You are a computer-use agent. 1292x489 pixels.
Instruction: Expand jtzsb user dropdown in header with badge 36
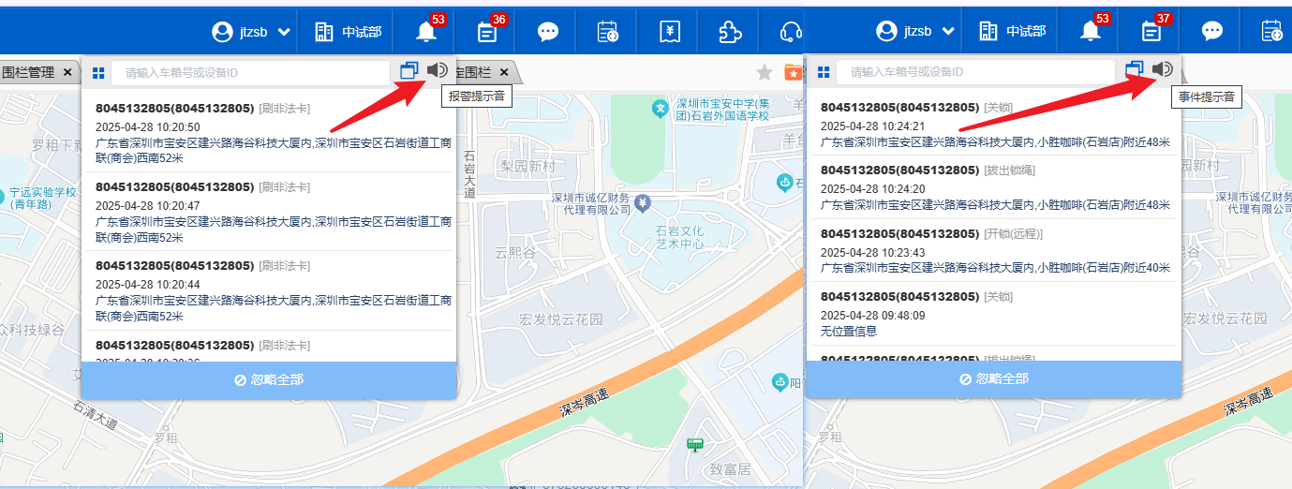[251, 32]
